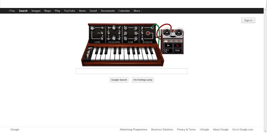
Task: Click the OSCILLATORS label
Action: 114,42
